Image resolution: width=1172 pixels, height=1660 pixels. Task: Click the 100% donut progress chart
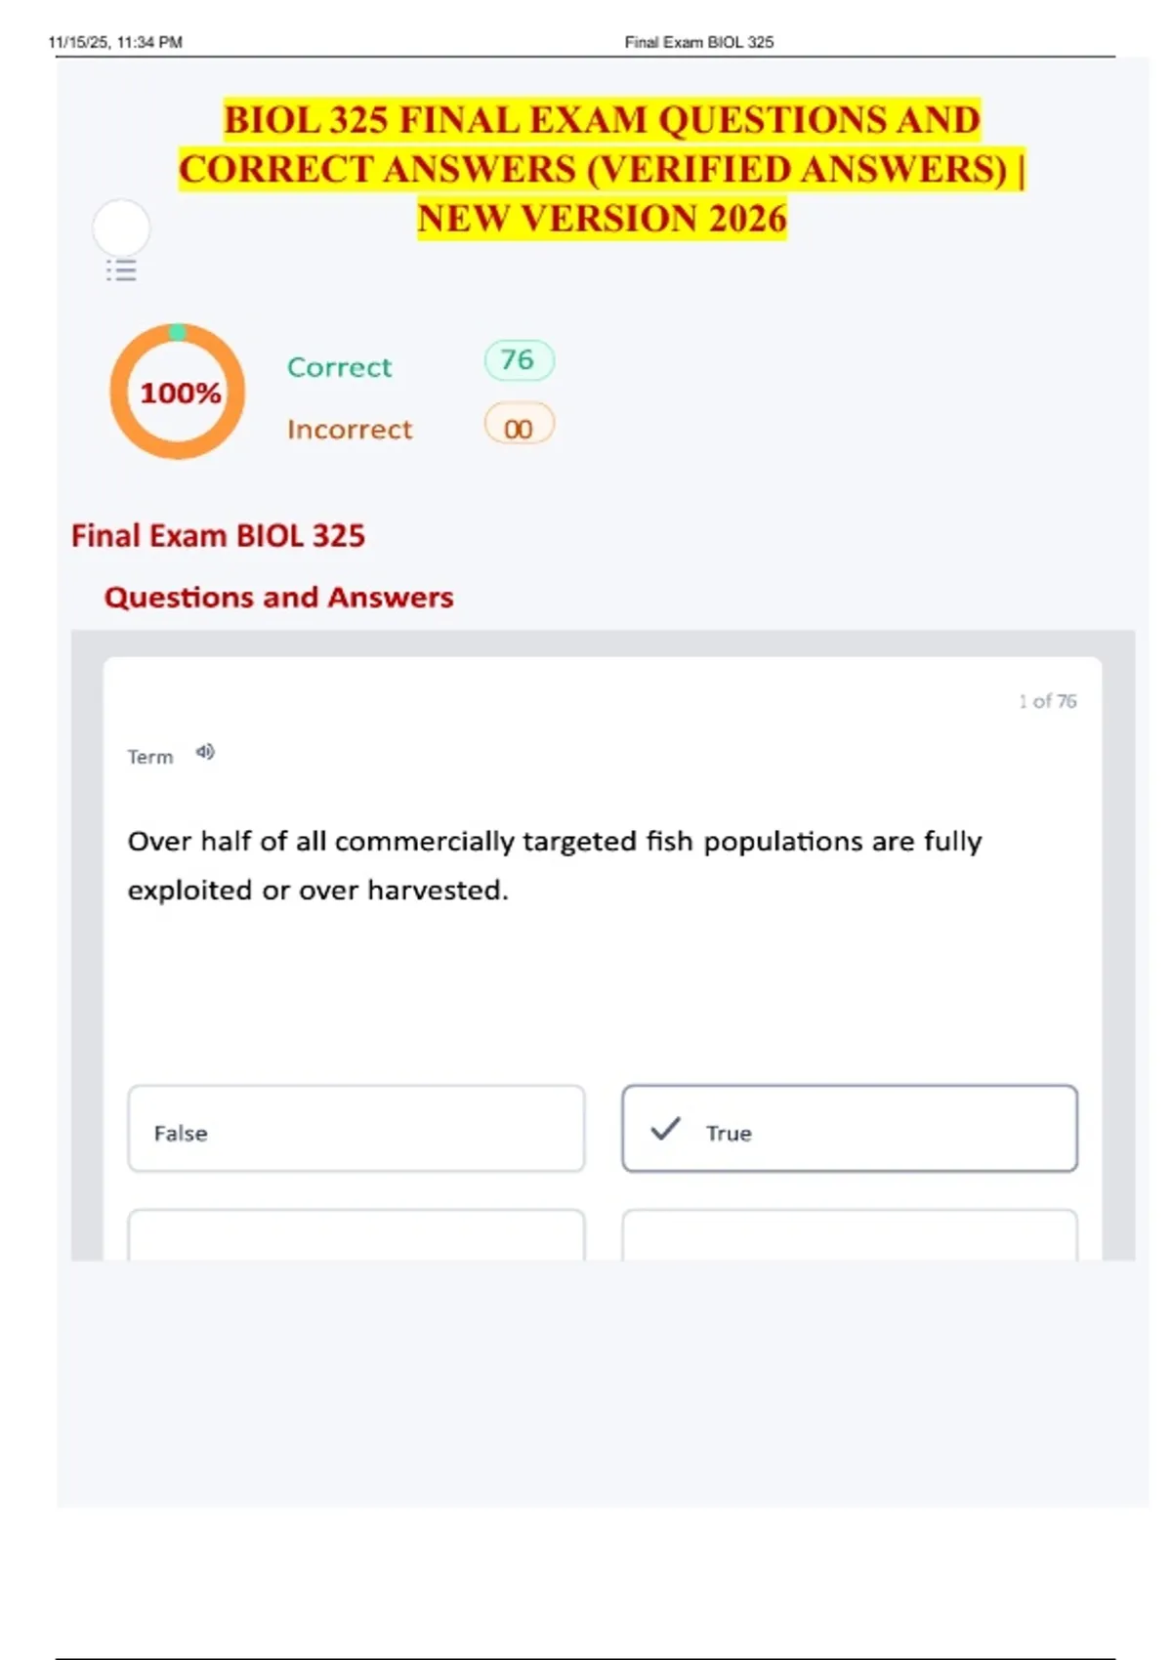[x=178, y=392]
